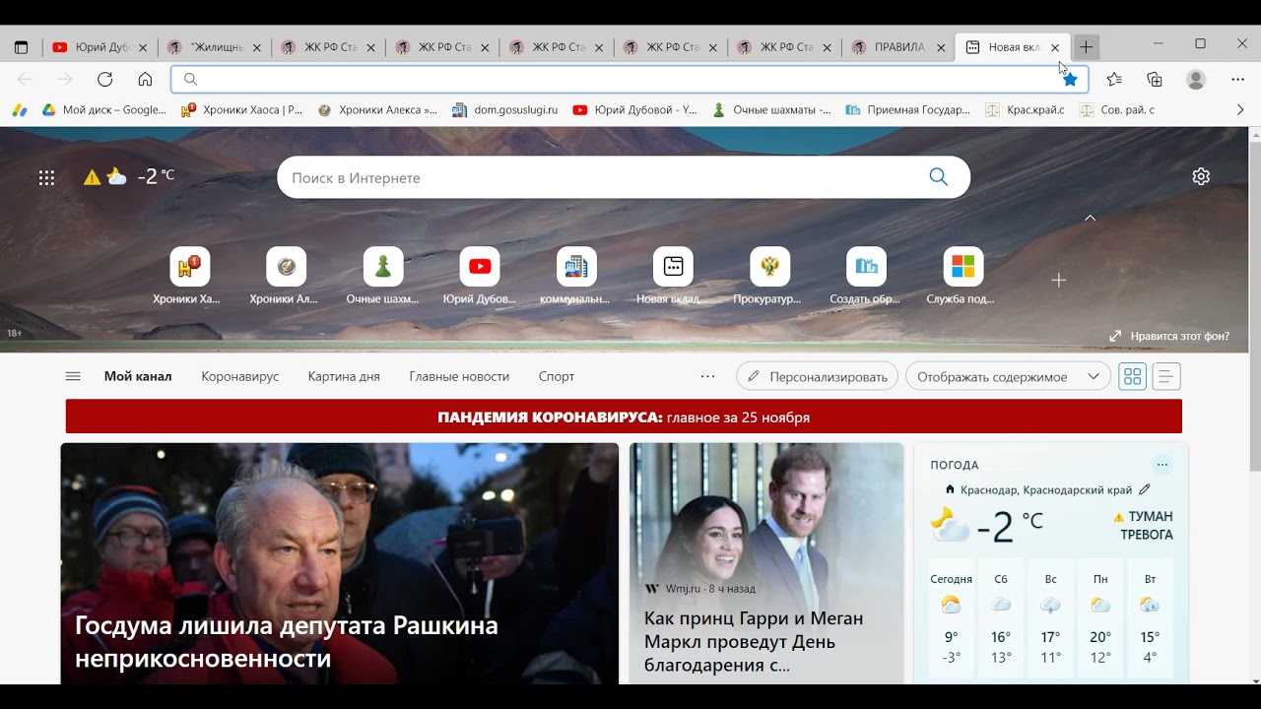
Task: Open the принц Гарри и Меган Маркл article
Action: 766,563
